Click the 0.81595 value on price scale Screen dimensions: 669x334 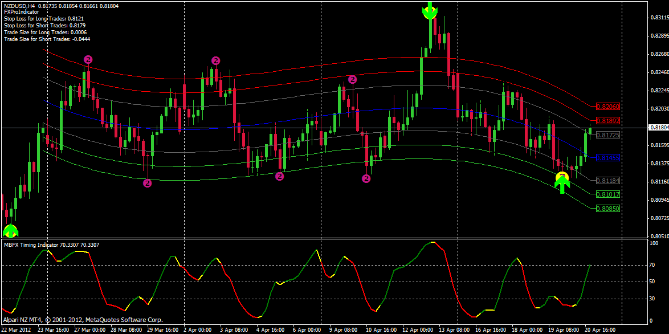659,145
